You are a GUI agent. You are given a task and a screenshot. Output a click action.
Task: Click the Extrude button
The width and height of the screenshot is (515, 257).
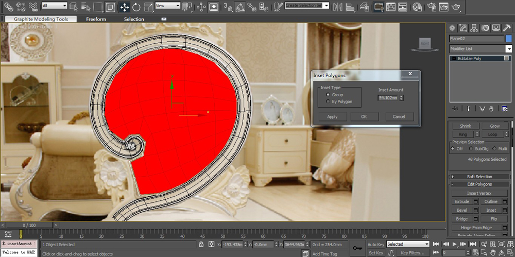(462, 201)
